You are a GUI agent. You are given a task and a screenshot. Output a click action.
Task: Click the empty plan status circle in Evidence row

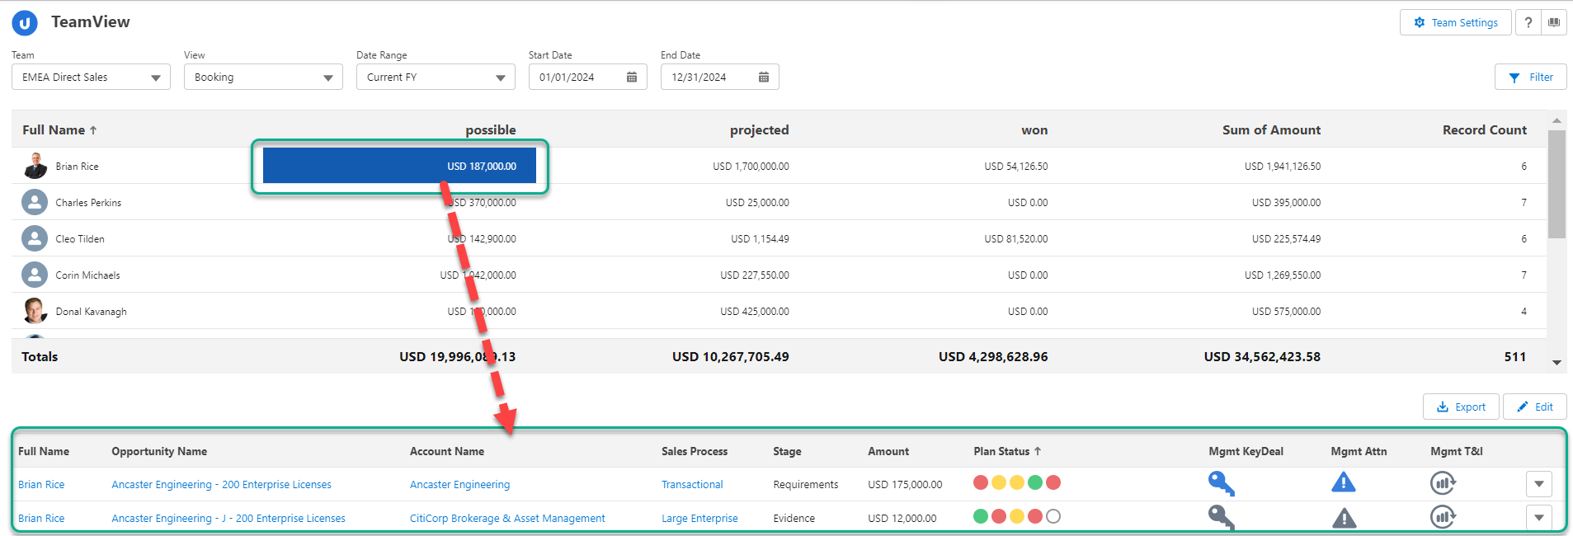pos(1053,516)
